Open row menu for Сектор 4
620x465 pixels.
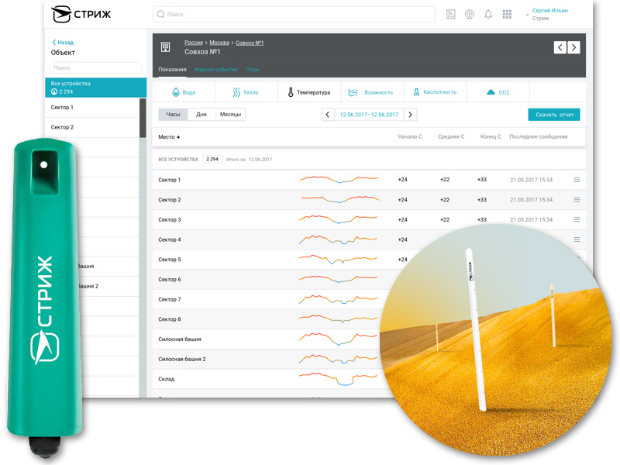tap(577, 239)
